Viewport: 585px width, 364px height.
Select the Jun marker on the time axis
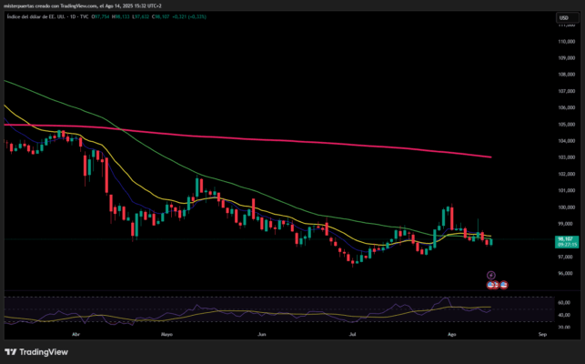(262, 335)
